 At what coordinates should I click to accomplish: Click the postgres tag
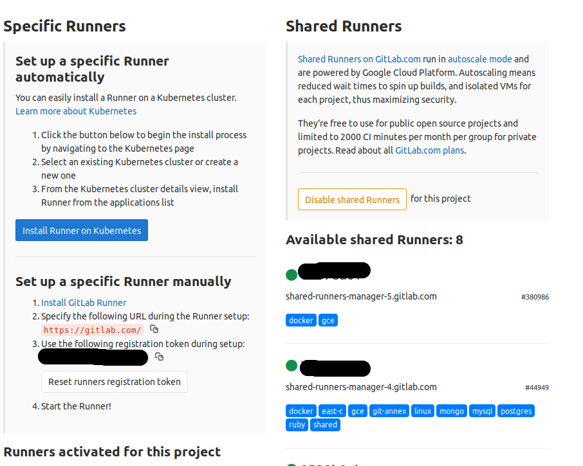(516, 411)
